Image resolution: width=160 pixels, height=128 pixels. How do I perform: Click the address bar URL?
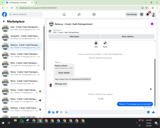pos(38,8)
